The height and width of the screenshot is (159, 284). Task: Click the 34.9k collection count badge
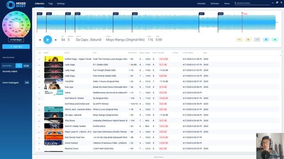coord(26,66)
